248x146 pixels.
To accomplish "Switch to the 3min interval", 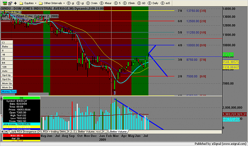I will [92, 3].
